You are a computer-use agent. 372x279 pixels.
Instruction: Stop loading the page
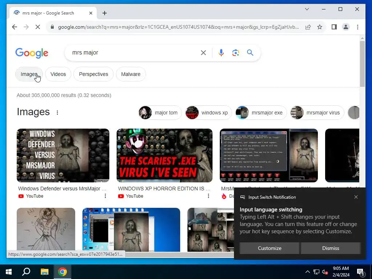coord(38,27)
